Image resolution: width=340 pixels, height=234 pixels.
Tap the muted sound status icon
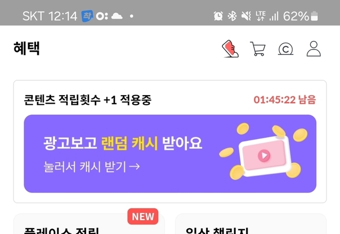click(246, 16)
